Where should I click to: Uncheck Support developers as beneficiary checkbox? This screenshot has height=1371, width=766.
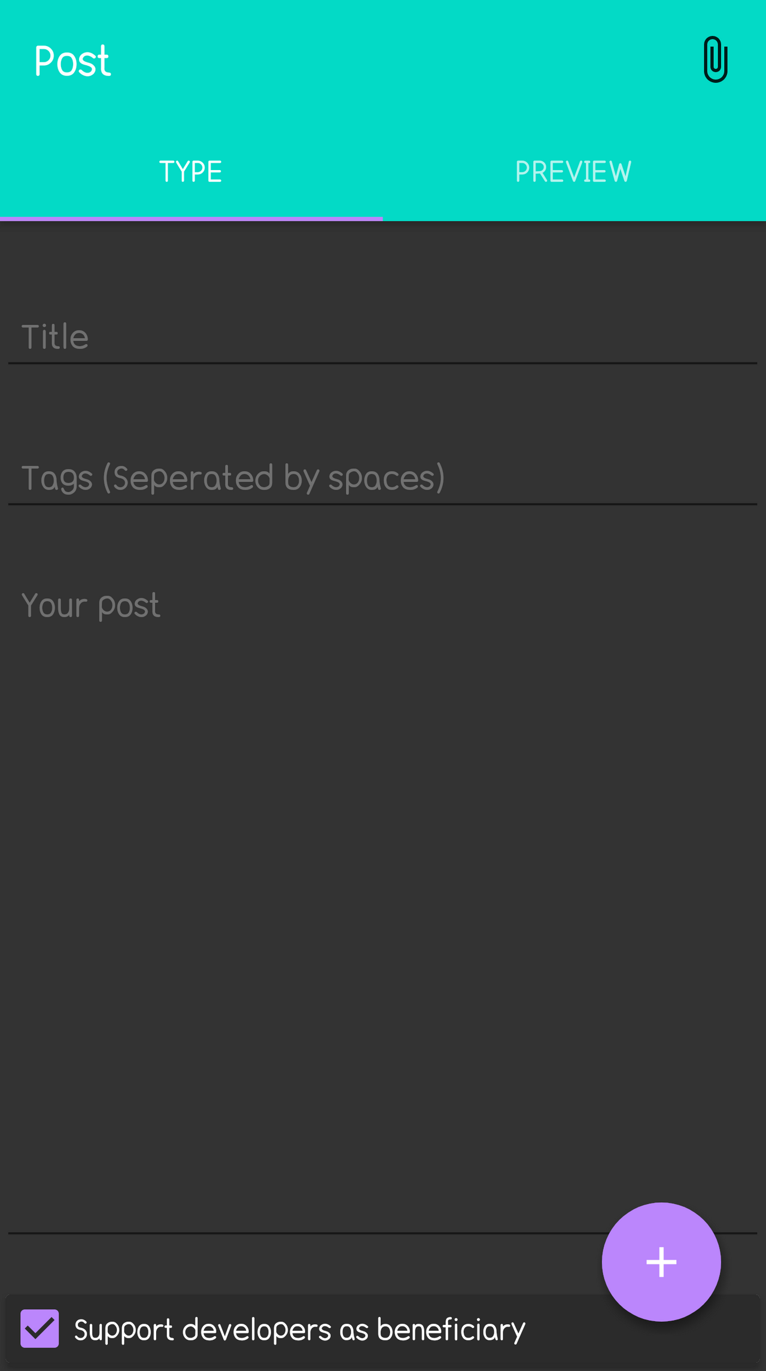point(39,1328)
